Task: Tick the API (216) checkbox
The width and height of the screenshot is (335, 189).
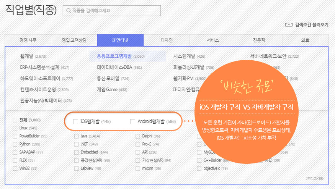Action: click(x=138, y=152)
